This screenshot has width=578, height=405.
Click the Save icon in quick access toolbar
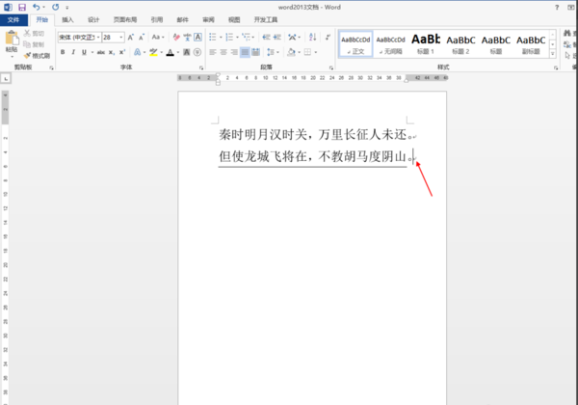[x=22, y=7]
